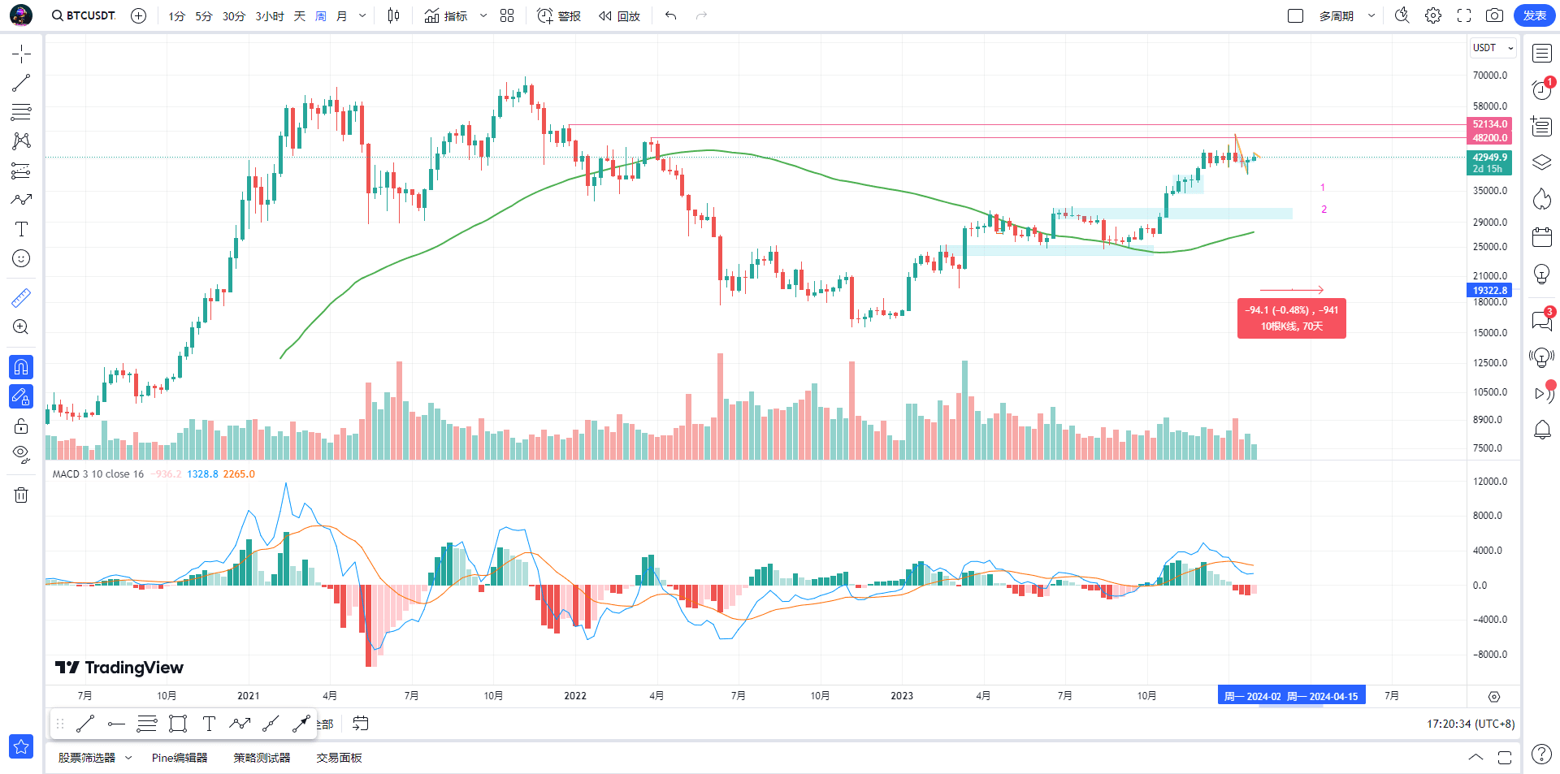1560x774 pixels.
Task: Open the help question mark
Action: click(1541, 755)
